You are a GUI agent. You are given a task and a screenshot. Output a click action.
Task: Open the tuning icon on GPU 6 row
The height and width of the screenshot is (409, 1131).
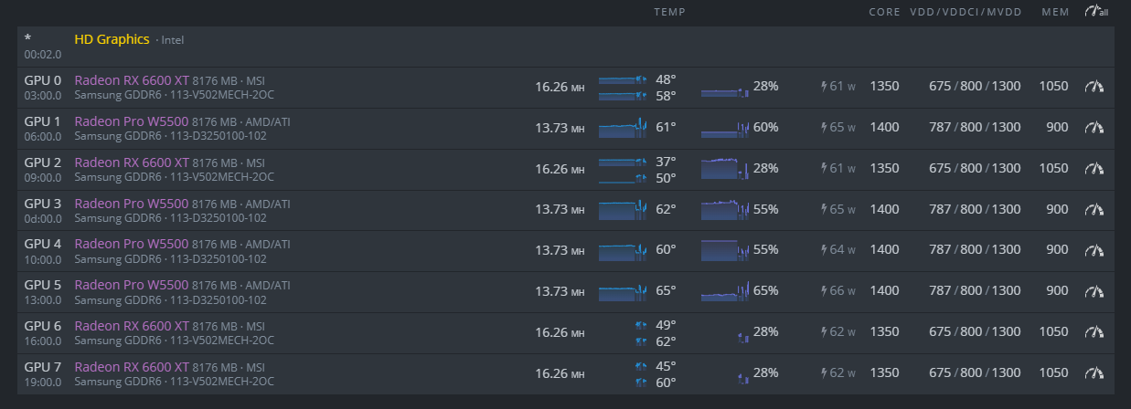tap(1094, 332)
